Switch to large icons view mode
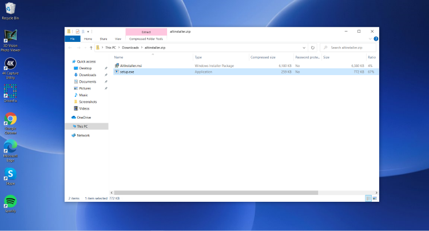 coord(375,198)
